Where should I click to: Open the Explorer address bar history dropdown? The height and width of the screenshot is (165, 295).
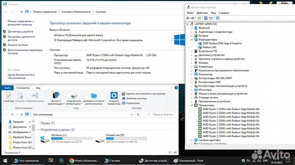click(x=132, y=115)
